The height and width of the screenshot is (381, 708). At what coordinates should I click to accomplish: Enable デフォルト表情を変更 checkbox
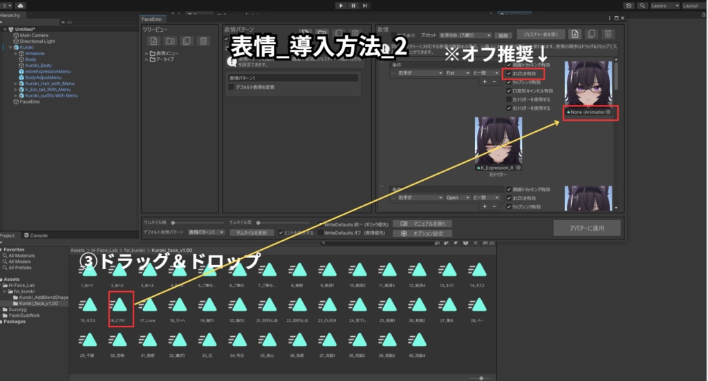click(232, 87)
